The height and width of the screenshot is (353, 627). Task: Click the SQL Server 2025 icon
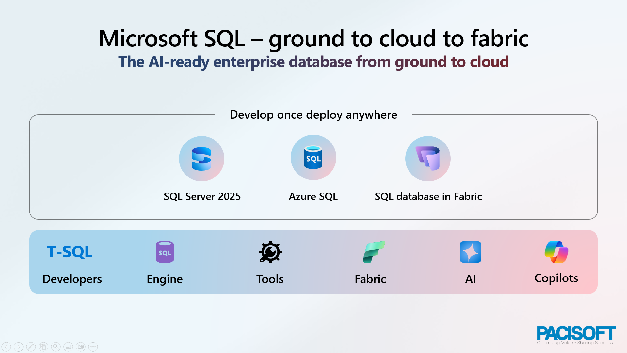tap(201, 159)
